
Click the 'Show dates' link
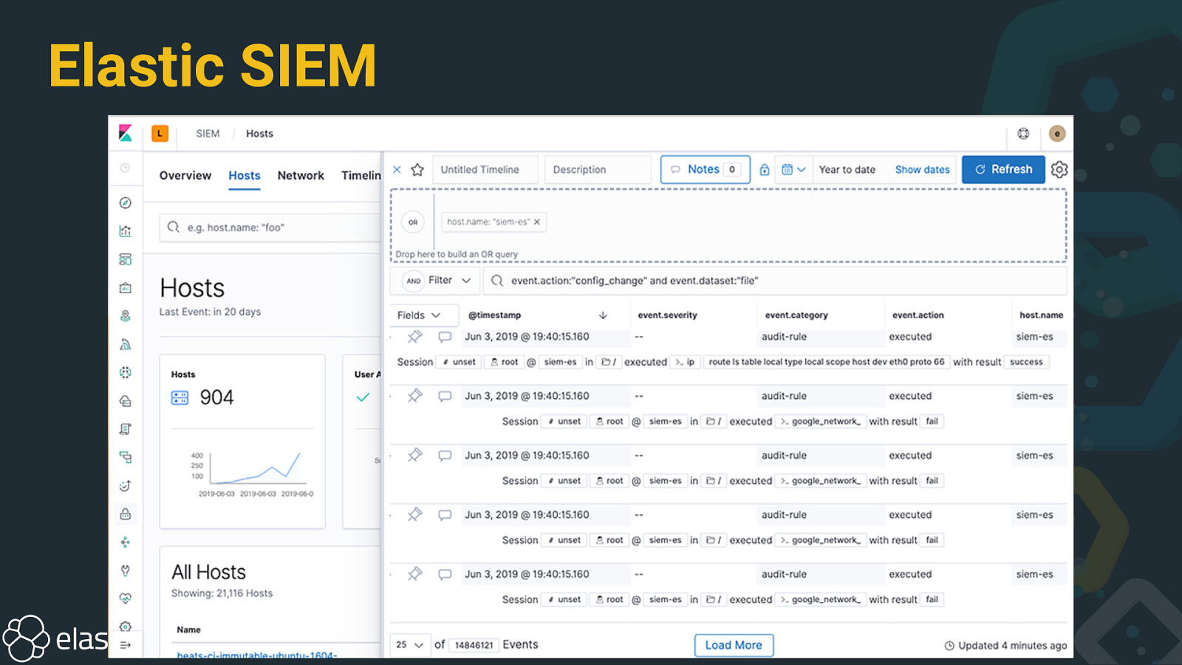click(923, 169)
